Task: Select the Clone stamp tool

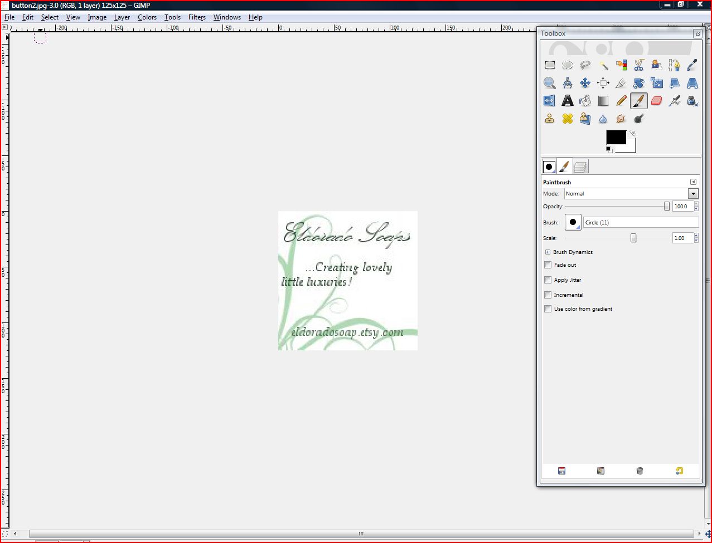Action: pos(550,119)
